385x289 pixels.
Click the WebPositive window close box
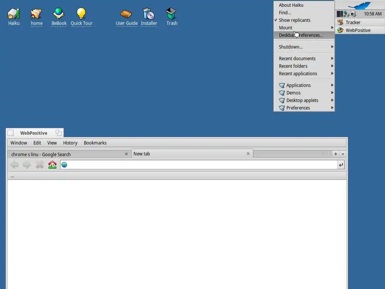pos(11,133)
